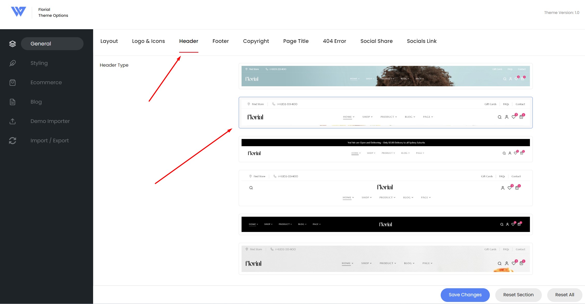The height and width of the screenshot is (304, 585).
Task: Click the Save Changes button
Action: 465,295
